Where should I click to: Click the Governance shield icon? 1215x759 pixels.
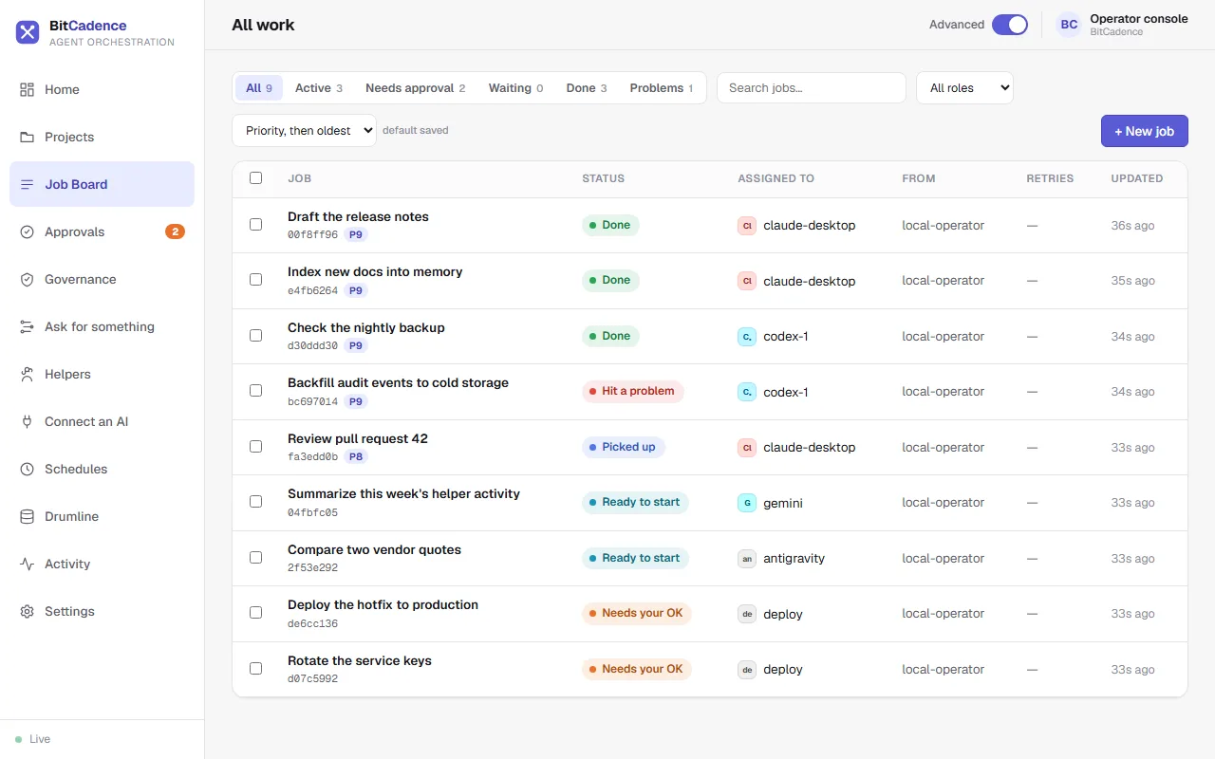(27, 279)
